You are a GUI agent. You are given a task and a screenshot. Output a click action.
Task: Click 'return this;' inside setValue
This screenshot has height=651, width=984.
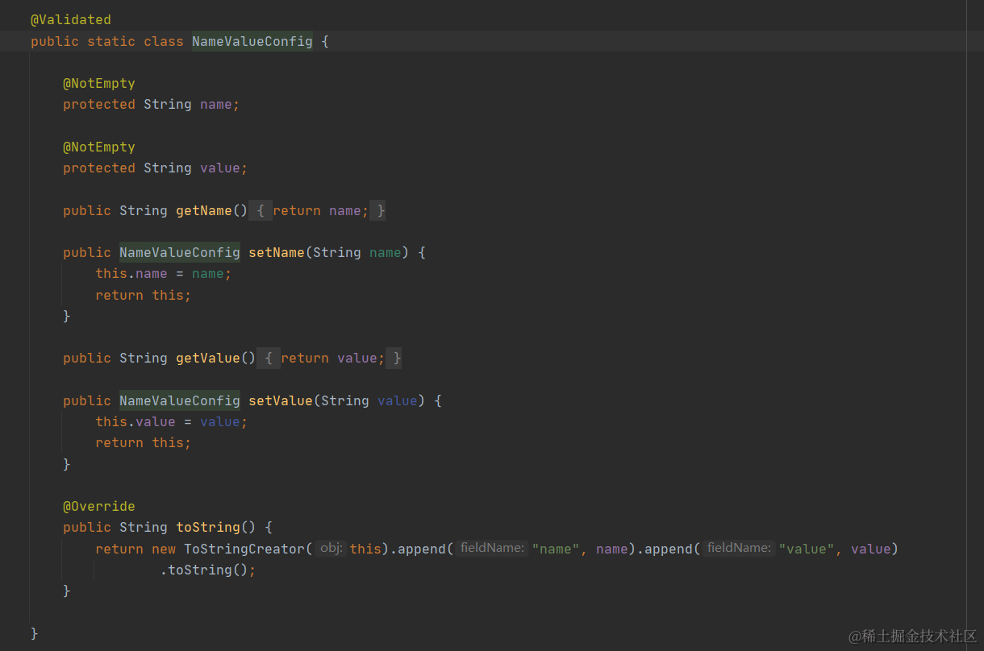pos(144,442)
